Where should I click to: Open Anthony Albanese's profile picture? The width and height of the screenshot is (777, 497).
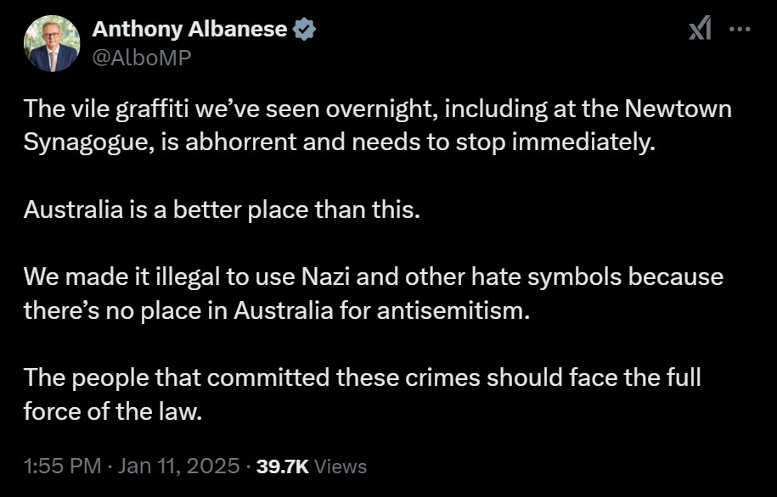pos(51,44)
